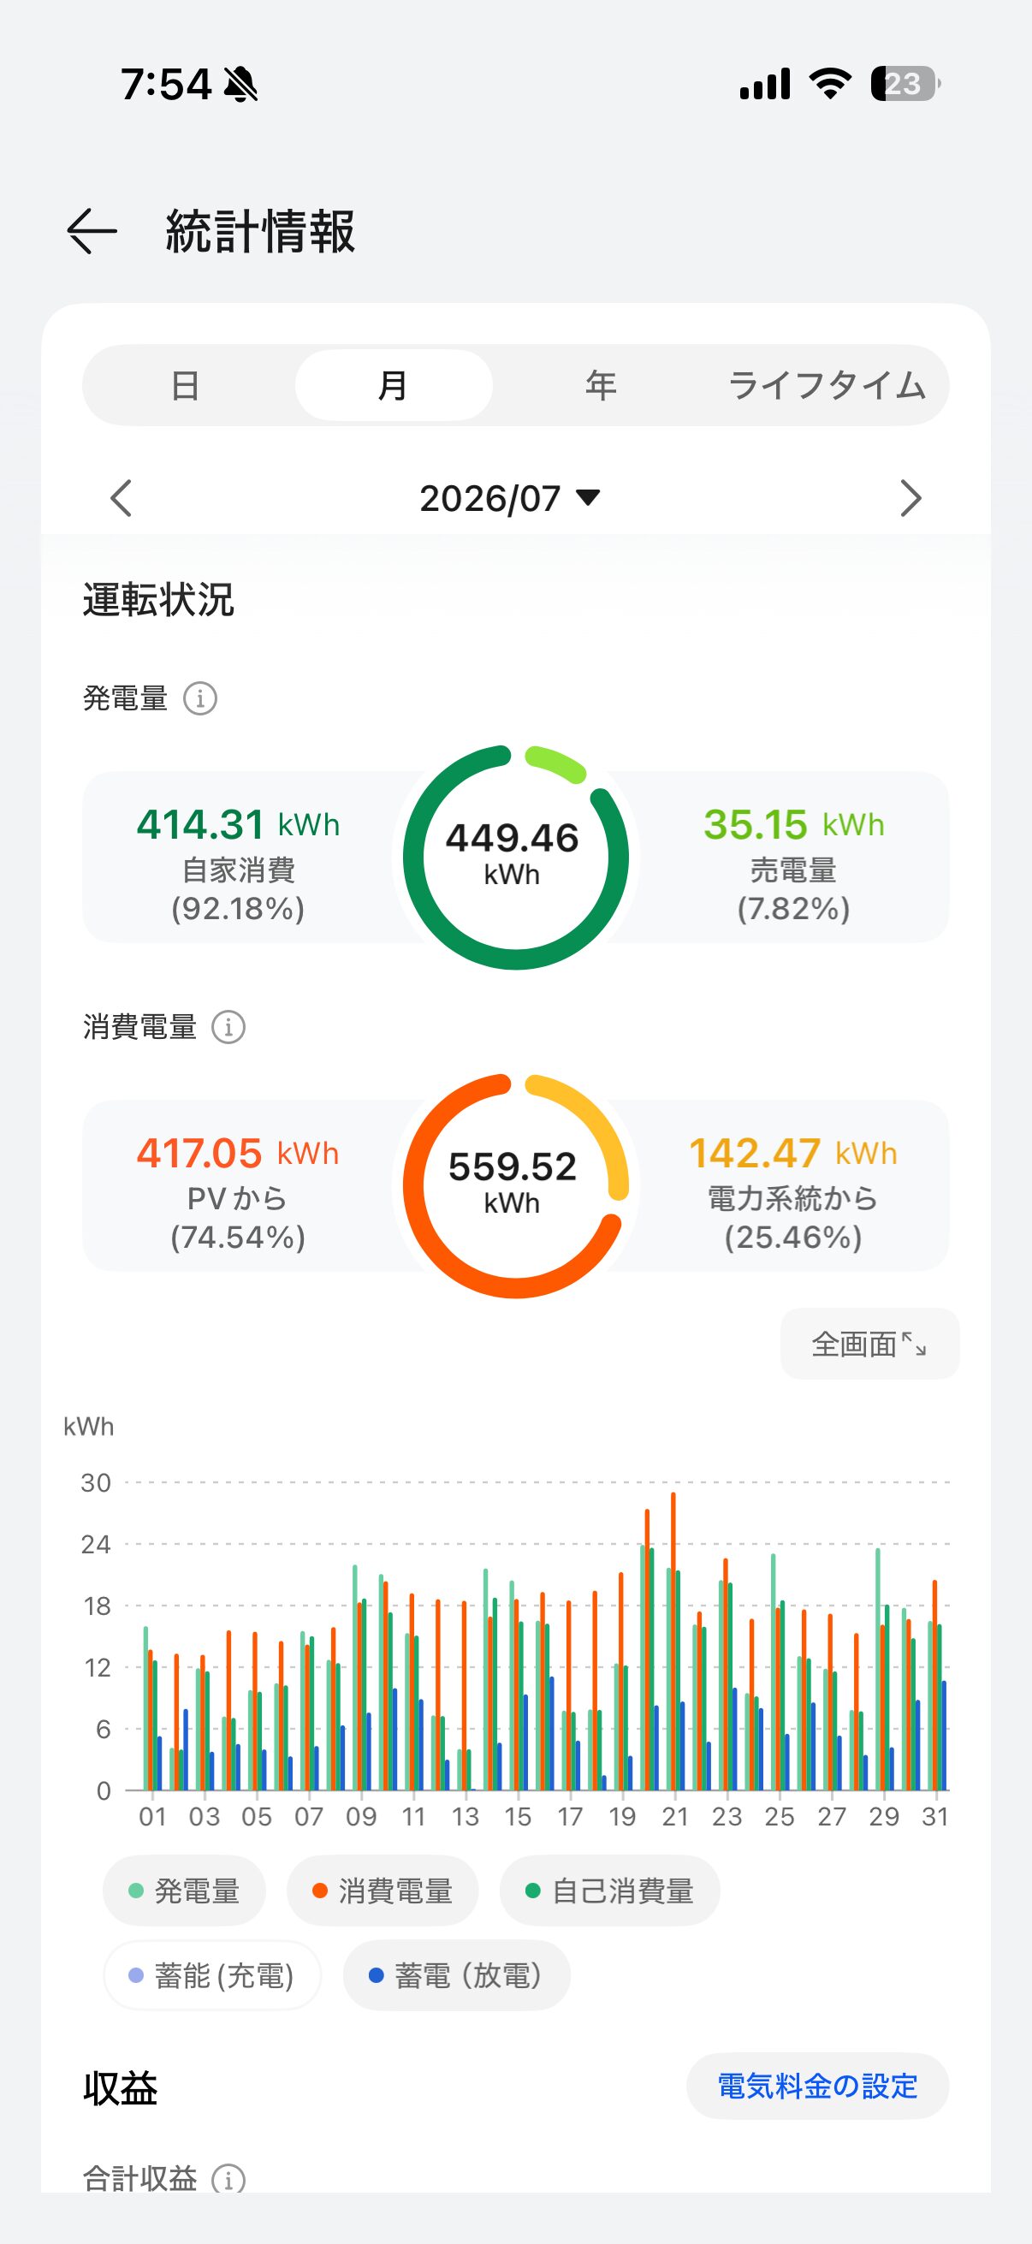Tap the 7:54 clock in status bar

(x=165, y=85)
